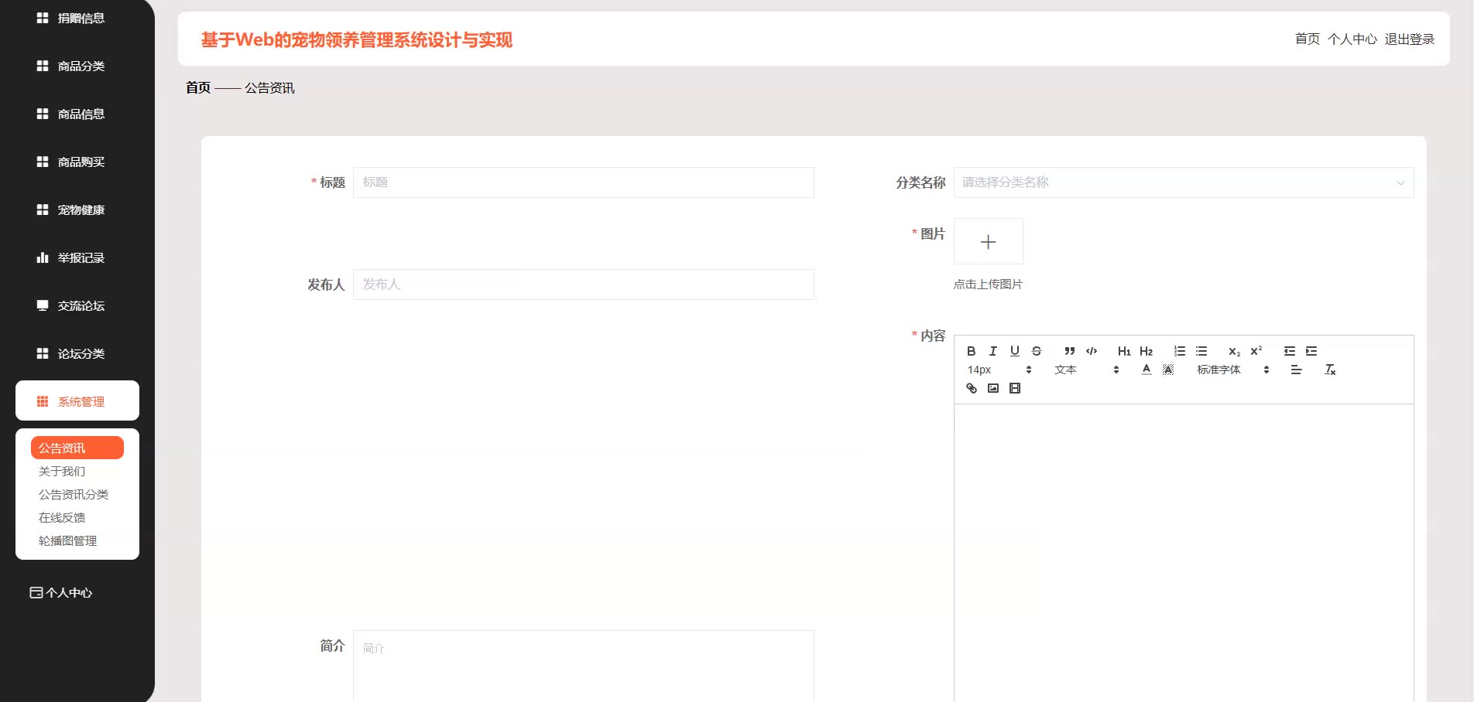Open the text alignment dropdown
1474x702 pixels.
[x=1296, y=370]
